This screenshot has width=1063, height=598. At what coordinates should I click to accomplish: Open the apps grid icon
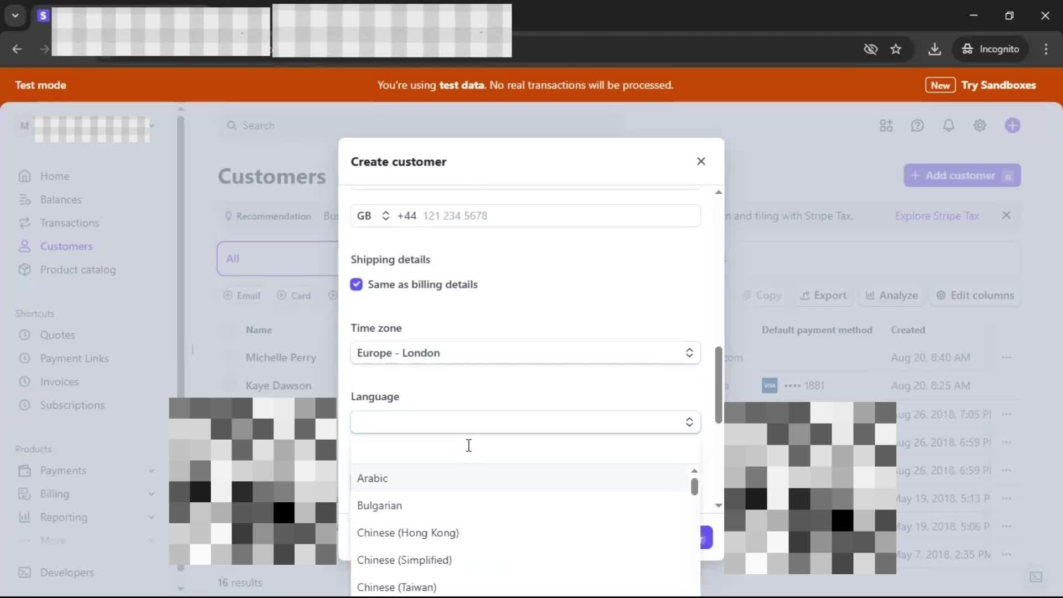point(886,126)
